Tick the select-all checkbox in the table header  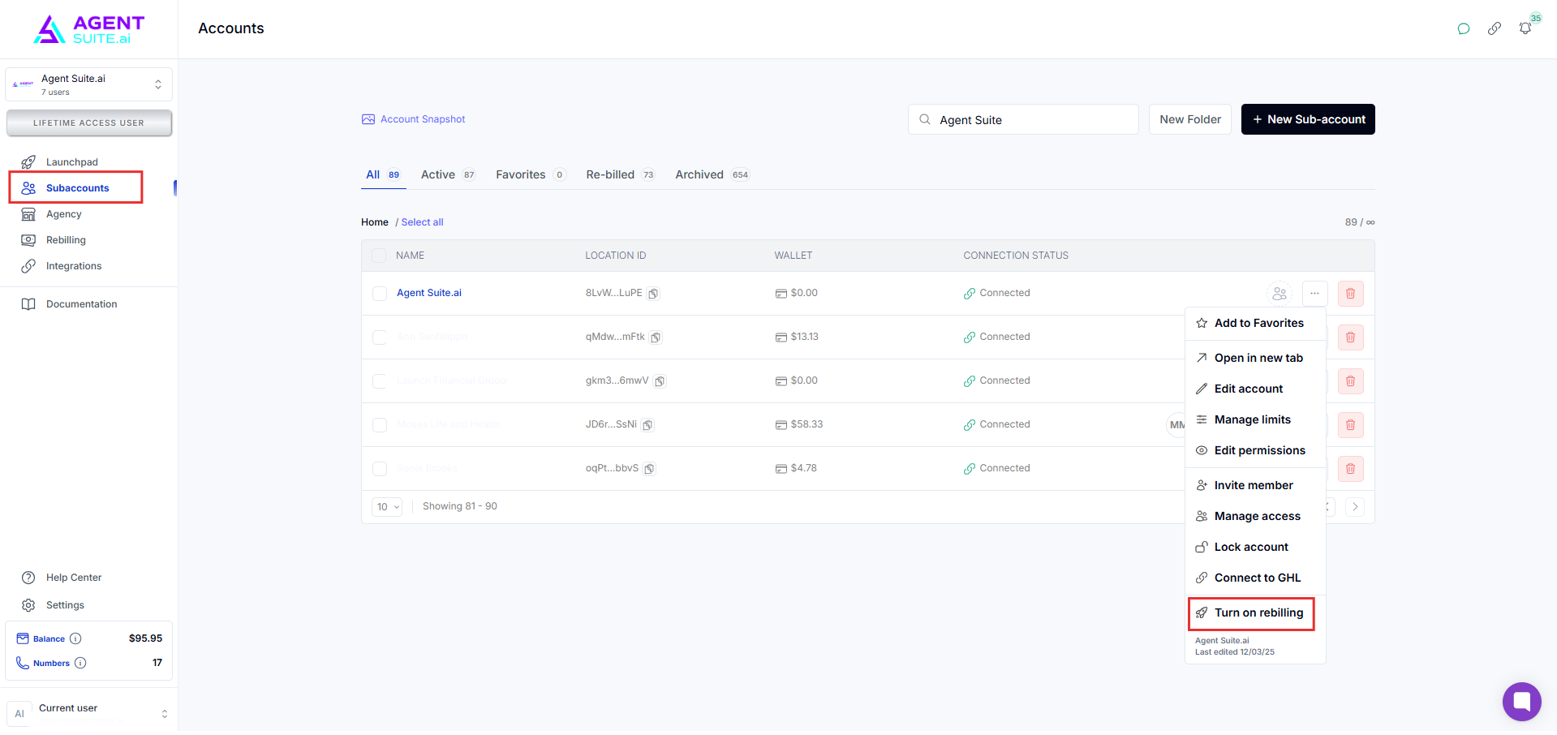point(379,256)
